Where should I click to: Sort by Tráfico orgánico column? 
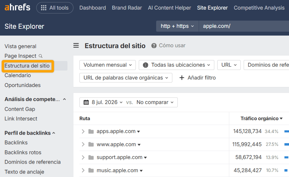[261, 119]
